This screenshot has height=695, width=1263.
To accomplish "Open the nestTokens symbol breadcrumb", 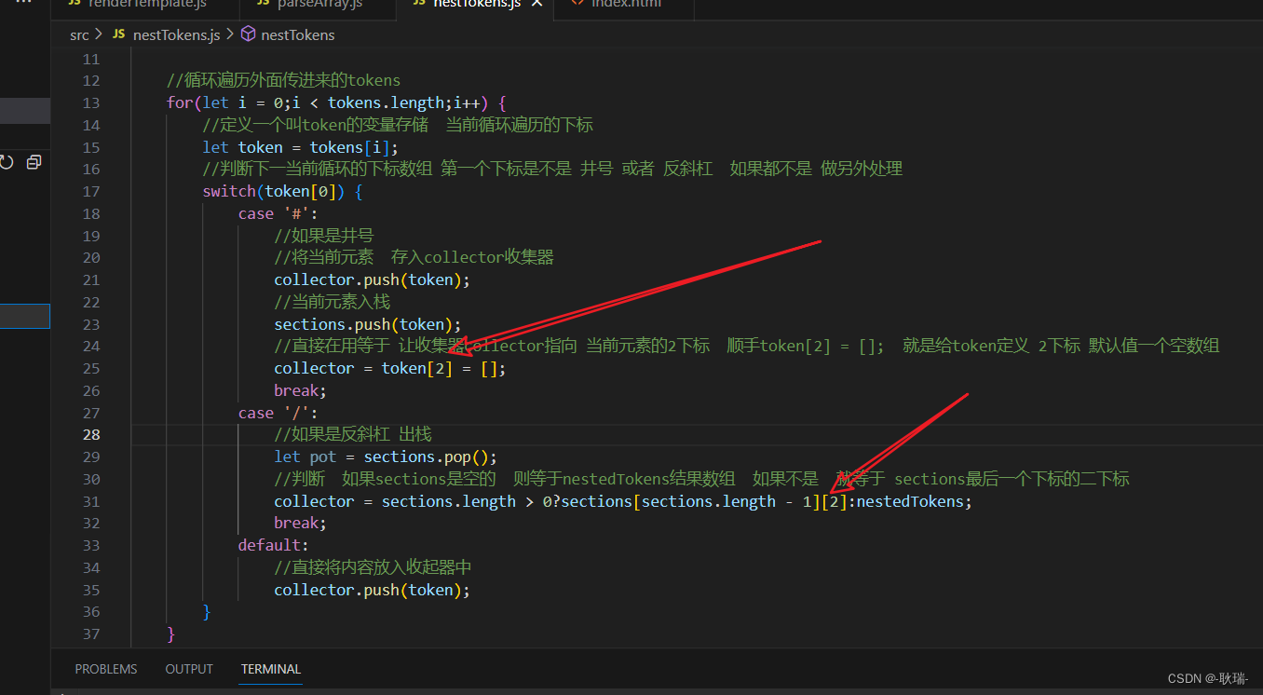I will click(x=298, y=34).
